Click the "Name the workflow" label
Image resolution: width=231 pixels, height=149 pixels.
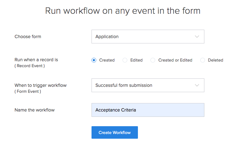34,110
